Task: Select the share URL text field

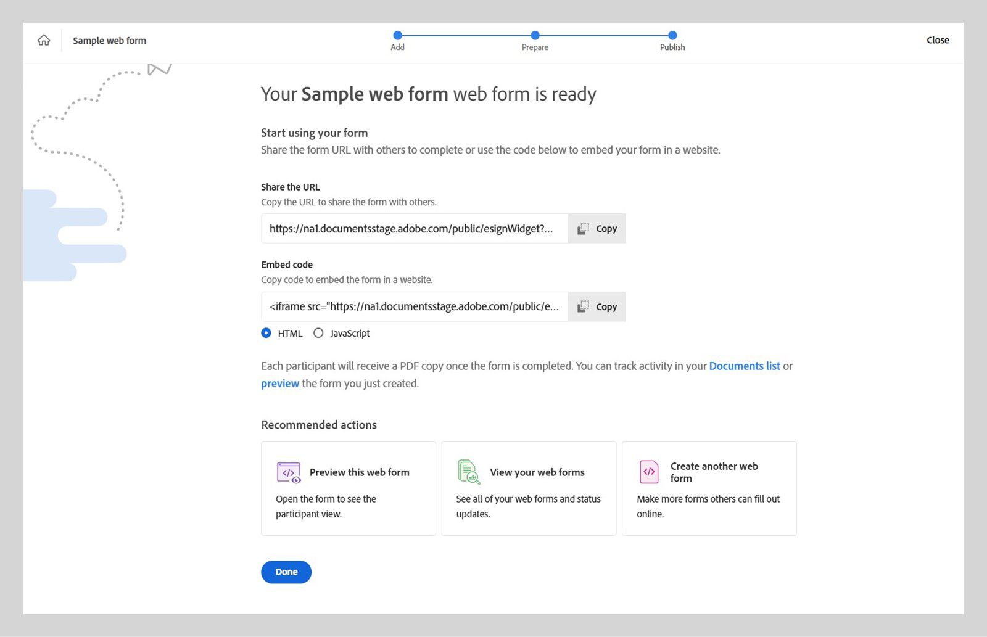Action: coord(413,228)
